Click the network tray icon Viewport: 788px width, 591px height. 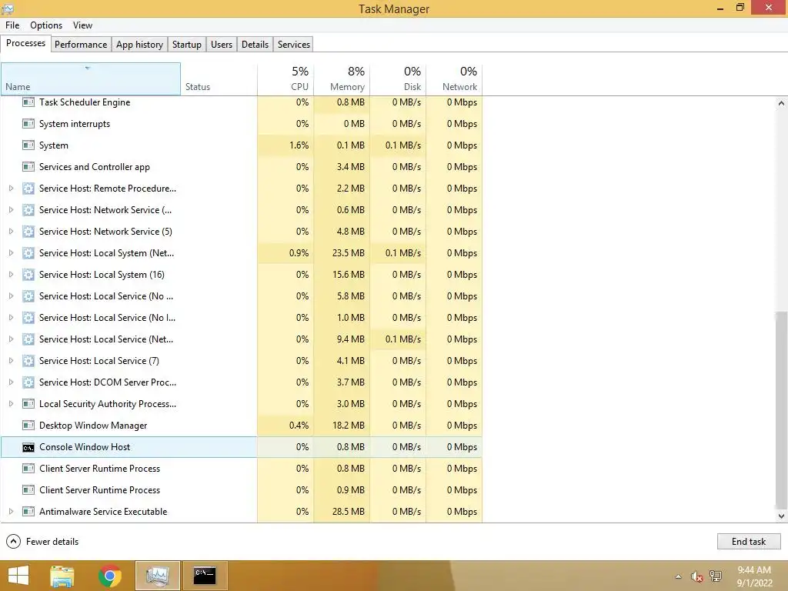716,576
